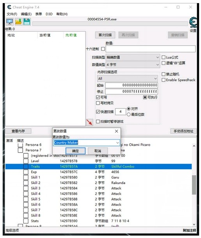Select the 对齐 radio button

pyautogui.click(x=128, y=109)
